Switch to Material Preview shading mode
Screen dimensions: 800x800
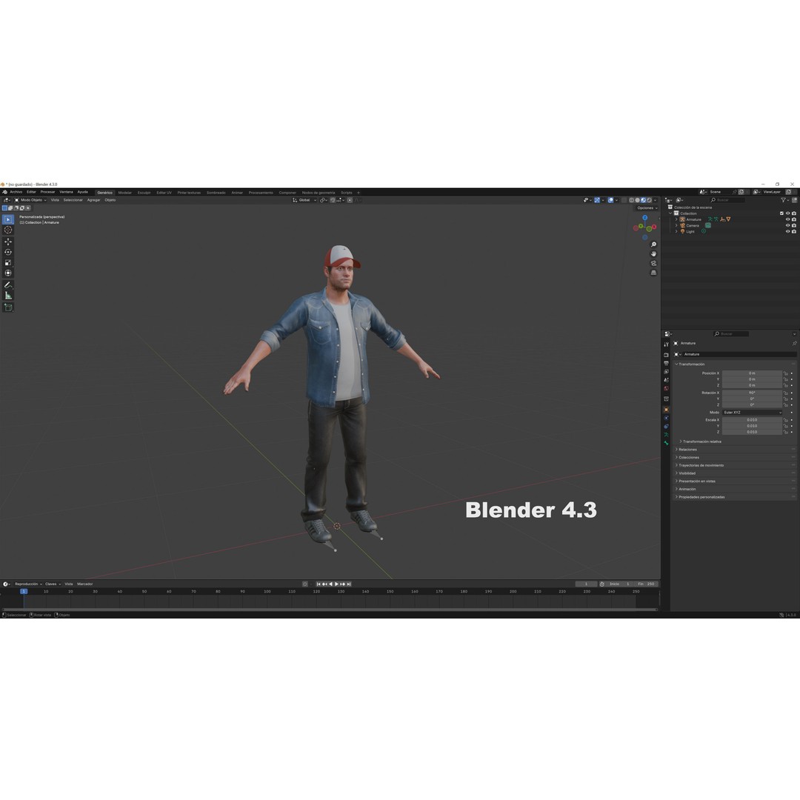point(644,200)
